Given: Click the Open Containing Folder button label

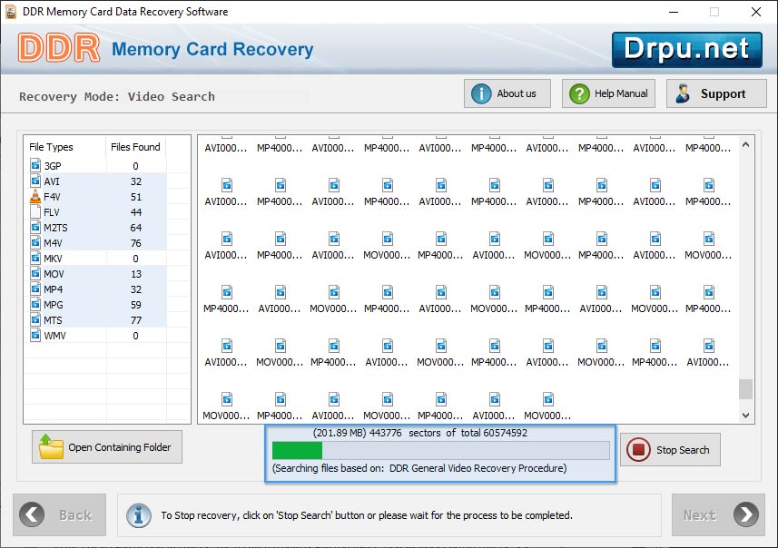Looking at the screenshot, I should 120,447.
